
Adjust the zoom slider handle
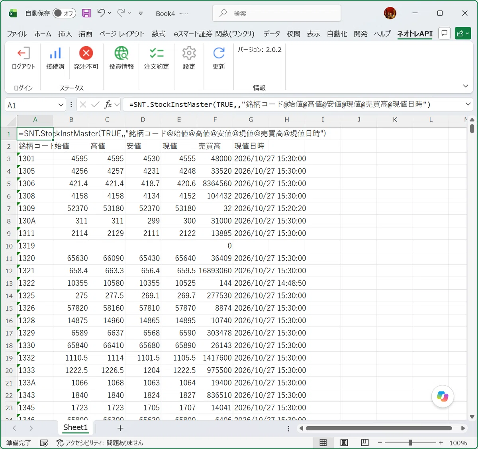(x=410, y=443)
